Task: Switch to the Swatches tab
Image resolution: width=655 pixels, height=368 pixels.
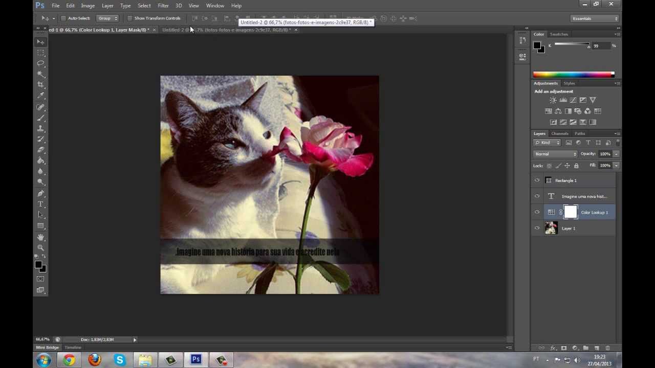Action: [559, 34]
